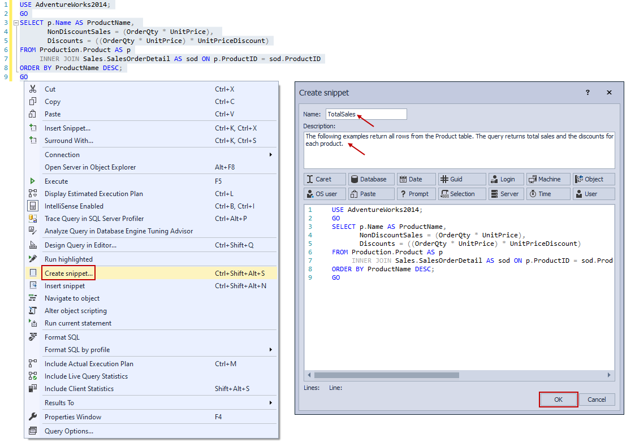Click Include Live Query Statistics icon
The image size is (635, 447).
pyautogui.click(x=33, y=376)
